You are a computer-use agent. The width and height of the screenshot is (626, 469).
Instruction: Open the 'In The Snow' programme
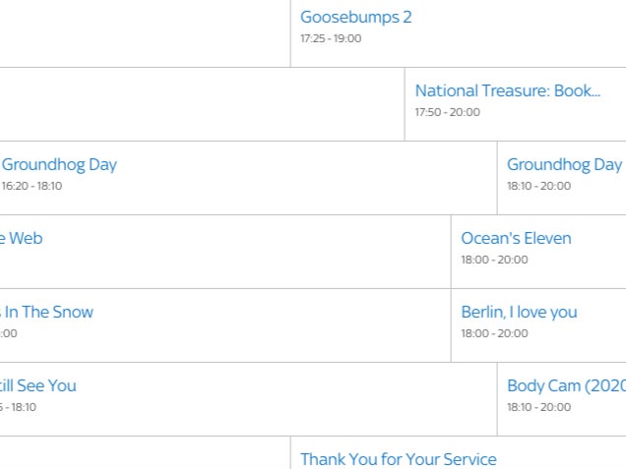pyautogui.click(x=47, y=312)
